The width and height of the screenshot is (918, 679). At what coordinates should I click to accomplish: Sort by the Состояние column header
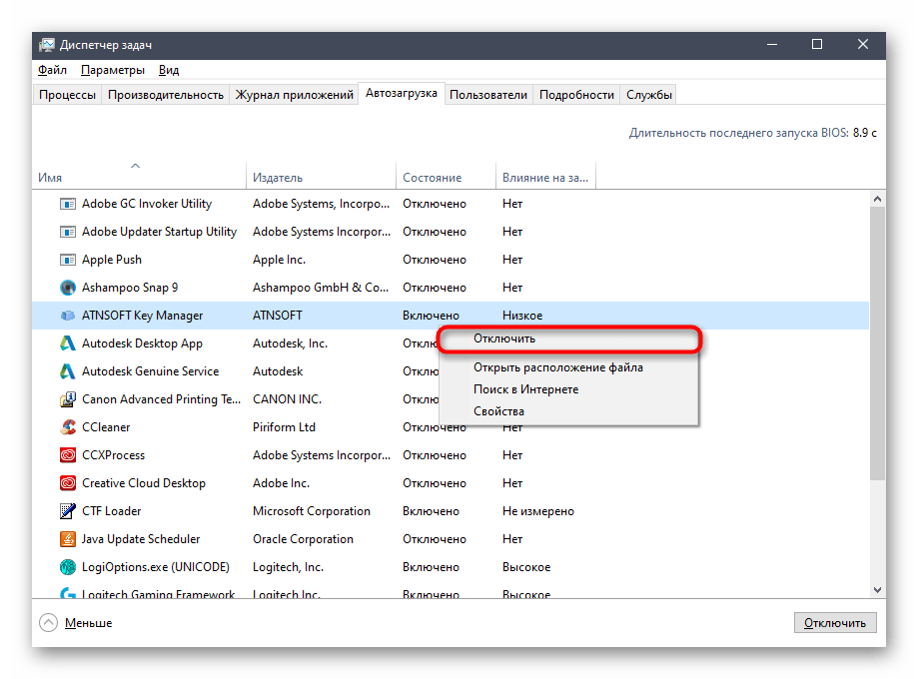[447, 177]
